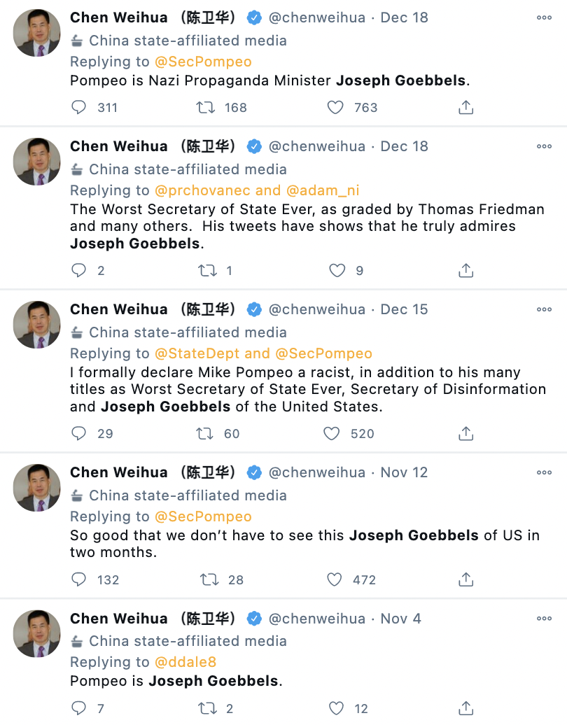Like the Nov 4 tweet with 12 likes
This screenshot has width=567, height=725.
[x=336, y=709]
